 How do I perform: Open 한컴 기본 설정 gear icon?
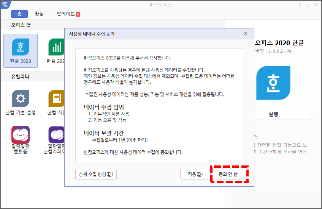[x=21, y=98]
